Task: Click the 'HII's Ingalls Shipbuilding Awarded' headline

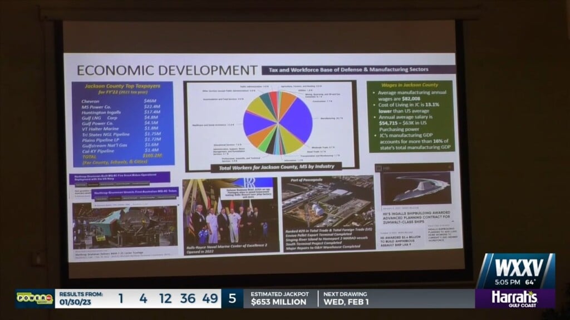Action: (x=416, y=217)
